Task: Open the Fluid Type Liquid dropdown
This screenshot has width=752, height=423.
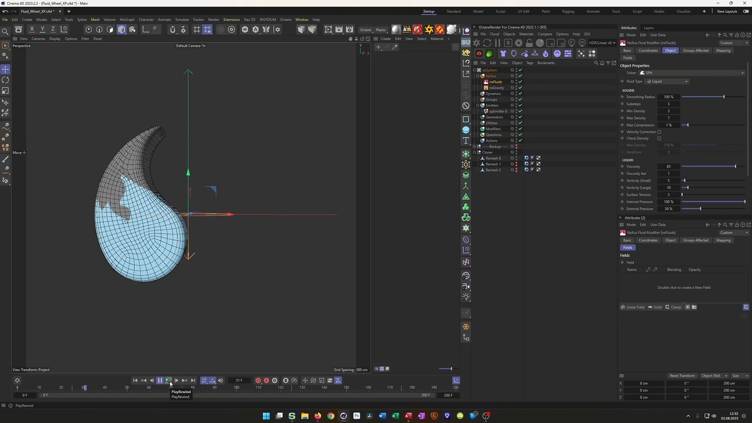Action: pos(667,81)
